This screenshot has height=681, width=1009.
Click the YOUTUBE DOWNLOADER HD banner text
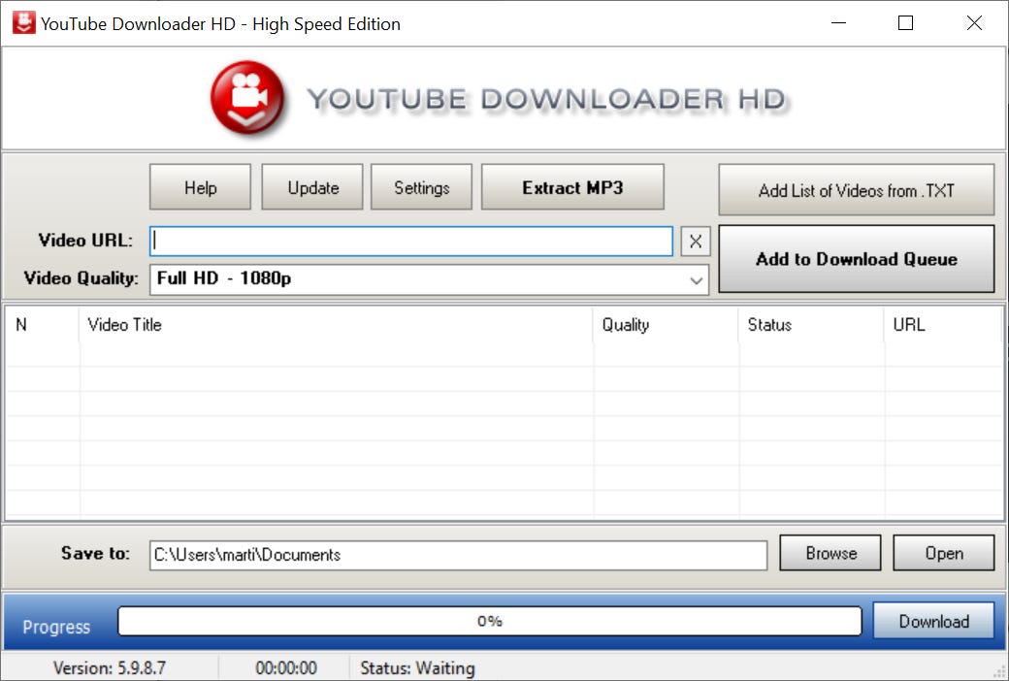tap(547, 99)
